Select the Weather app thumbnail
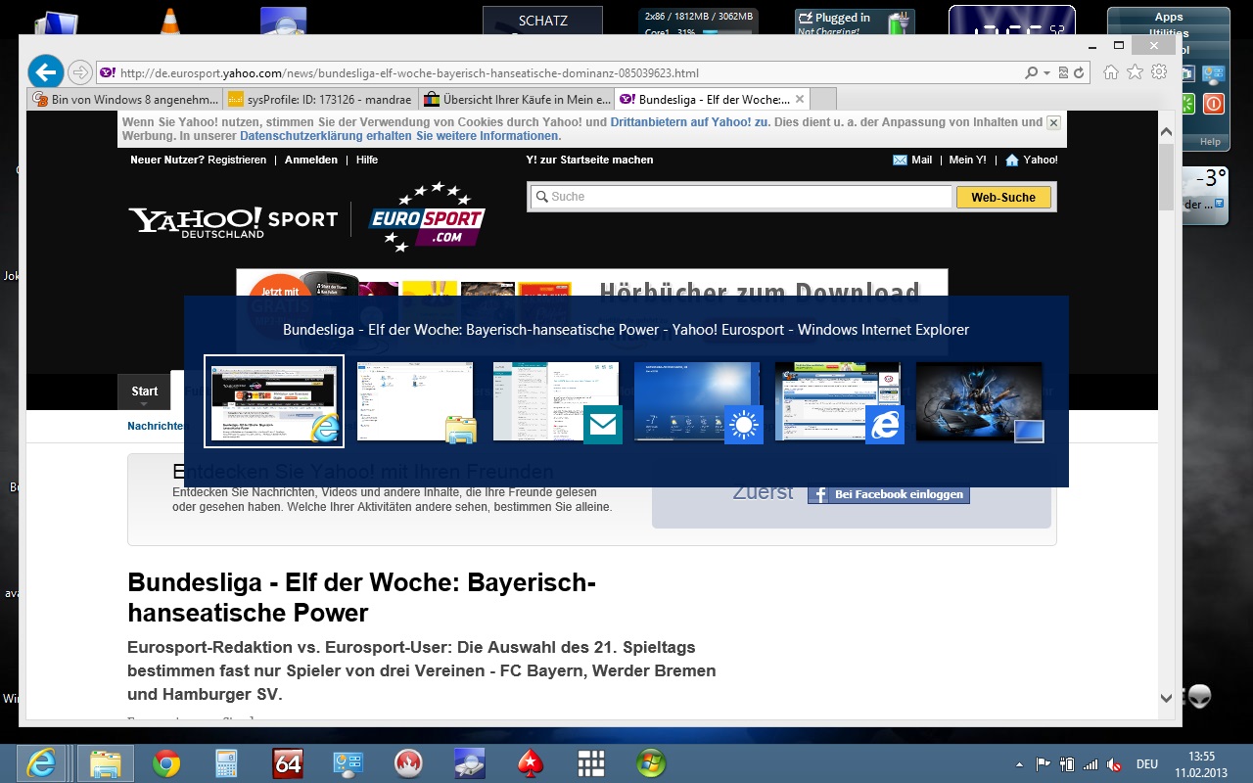The width and height of the screenshot is (1253, 783). coord(697,401)
